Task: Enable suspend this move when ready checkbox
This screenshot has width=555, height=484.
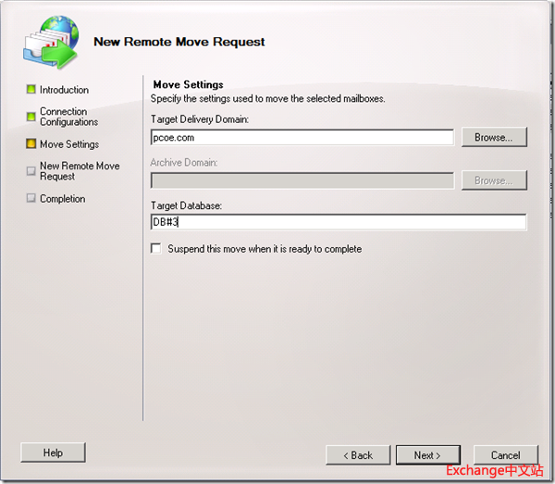Action: click(156, 249)
